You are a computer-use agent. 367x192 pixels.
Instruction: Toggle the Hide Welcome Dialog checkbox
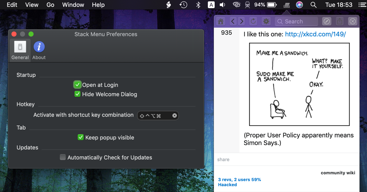pyautogui.click(x=77, y=94)
